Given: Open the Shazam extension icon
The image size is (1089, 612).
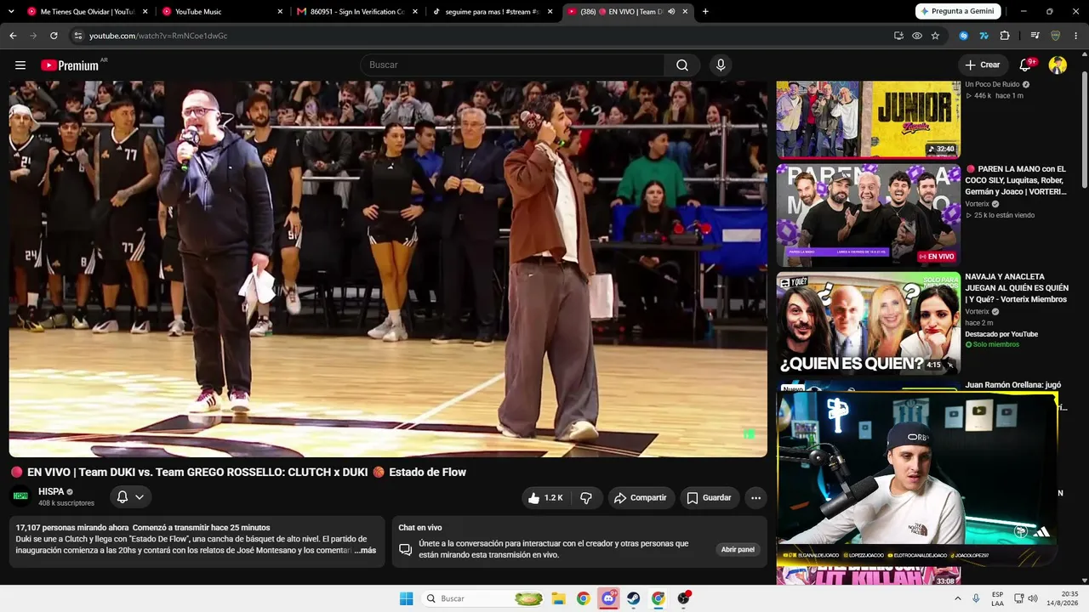Looking at the screenshot, I should tap(964, 36).
